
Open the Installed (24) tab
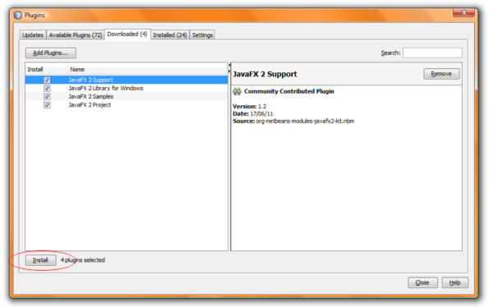(170, 34)
